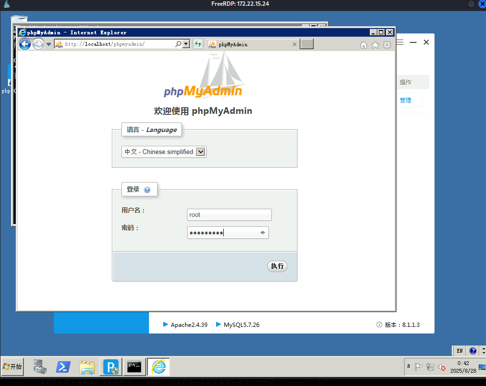This screenshot has height=386, width=486.
Task: Click the green refresh page icon
Action: [x=198, y=44]
